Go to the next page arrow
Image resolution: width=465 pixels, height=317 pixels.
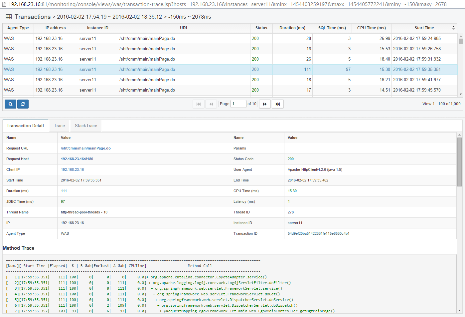265,104
